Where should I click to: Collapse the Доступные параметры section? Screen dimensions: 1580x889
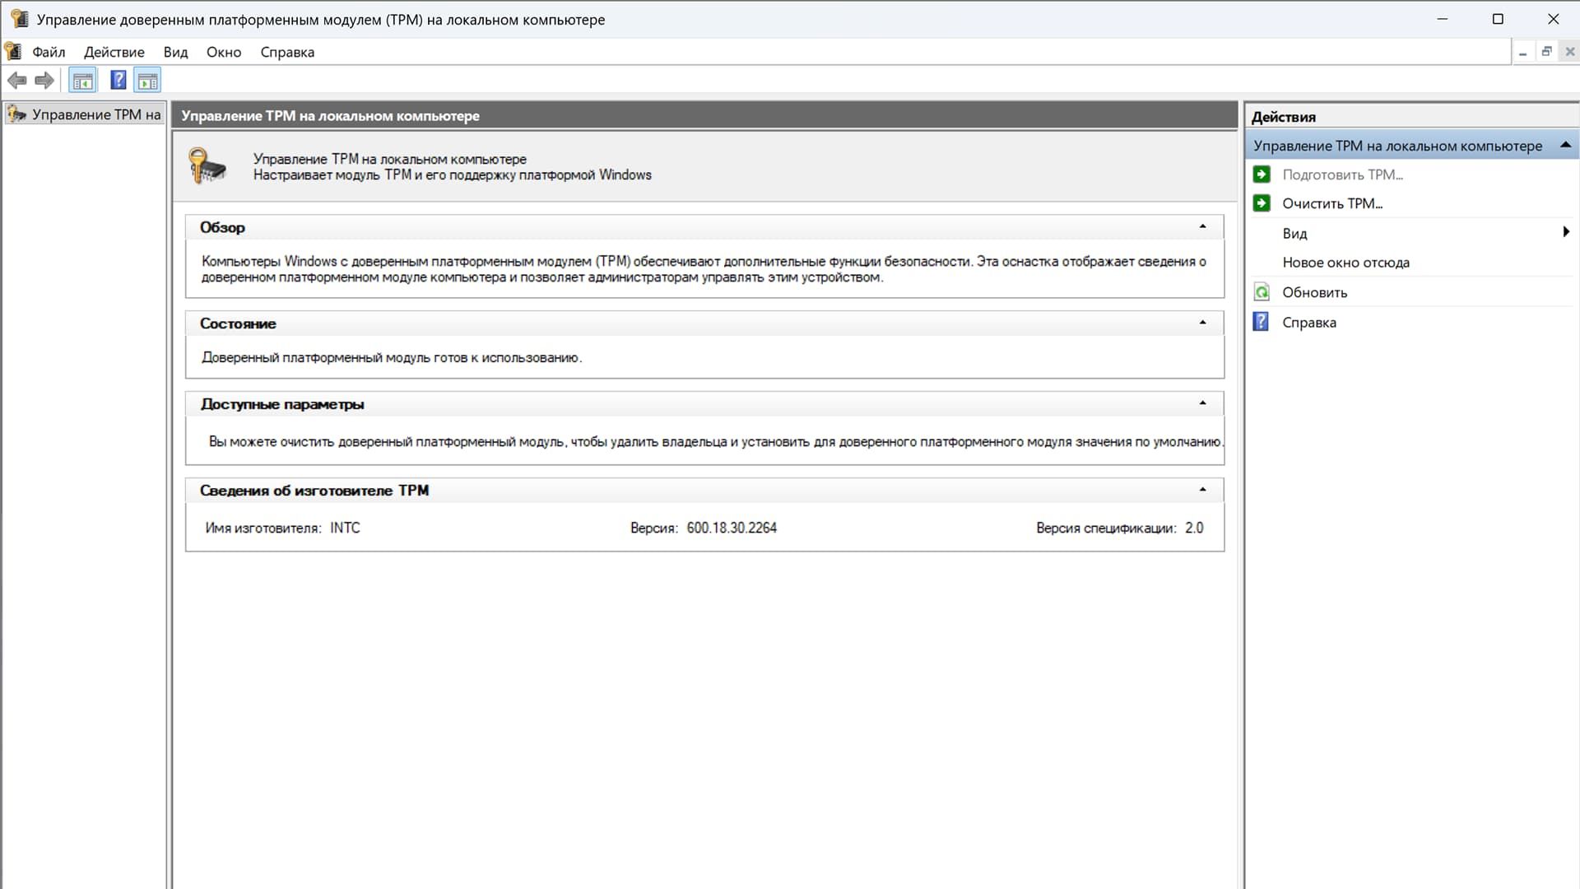tap(1202, 403)
